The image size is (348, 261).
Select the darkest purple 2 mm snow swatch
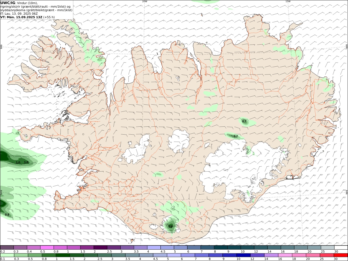[100, 247]
